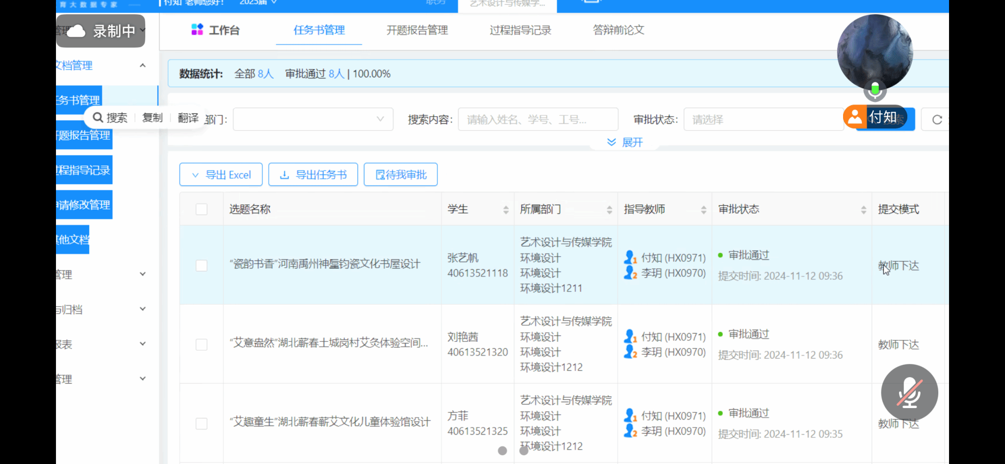Click the sort icon in 所属部门 column

609,210
